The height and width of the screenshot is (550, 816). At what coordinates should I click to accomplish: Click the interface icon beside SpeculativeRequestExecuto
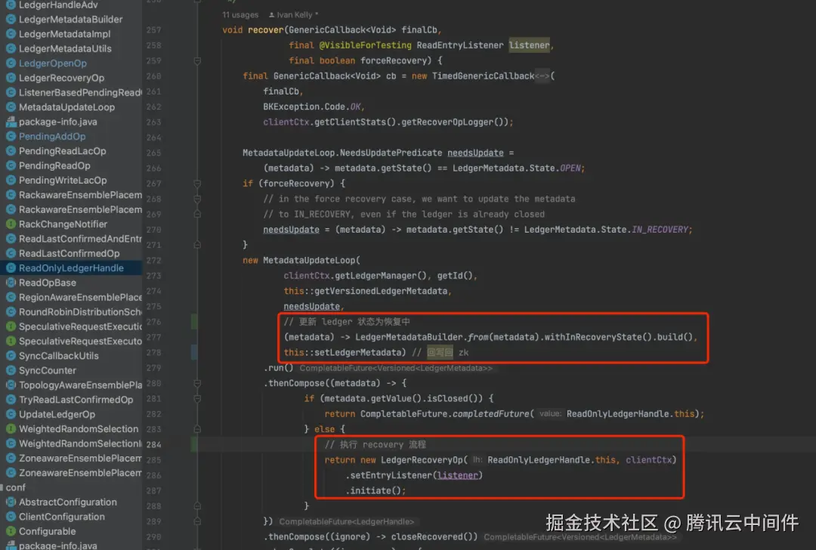pyautogui.click(x=11, y=341)
